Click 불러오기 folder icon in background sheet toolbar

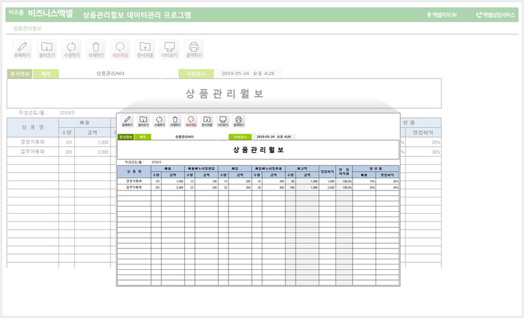(47, 49)
